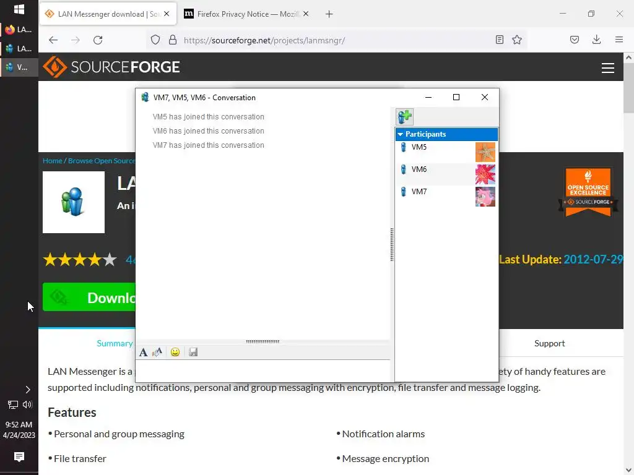Screen dimensions: 634x475
Task: Click the browser page vertical scrollbar
Action: click(628, 88)
